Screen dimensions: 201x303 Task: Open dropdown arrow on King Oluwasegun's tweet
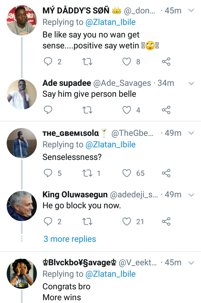pos(191,195)
